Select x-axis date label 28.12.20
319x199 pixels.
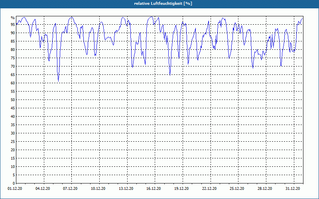pyautogui.click(x=265, y=189)
